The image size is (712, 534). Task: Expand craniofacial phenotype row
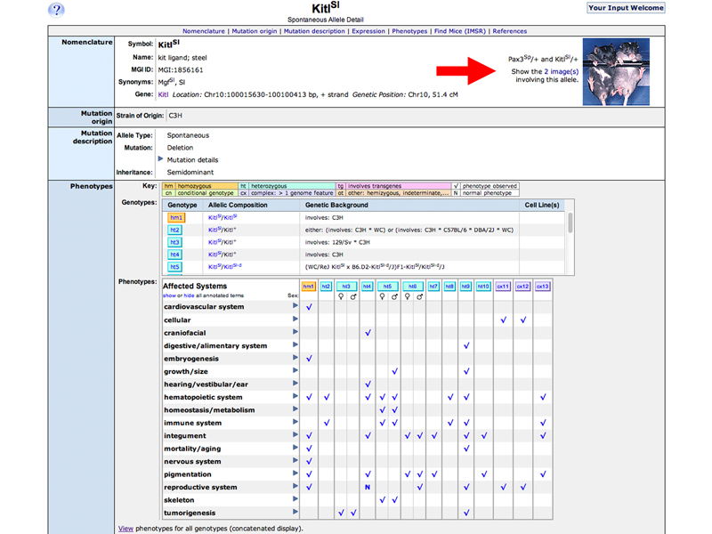tap(295, 332)
